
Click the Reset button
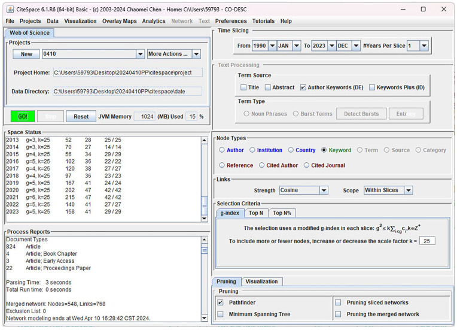tap(81, 116)
